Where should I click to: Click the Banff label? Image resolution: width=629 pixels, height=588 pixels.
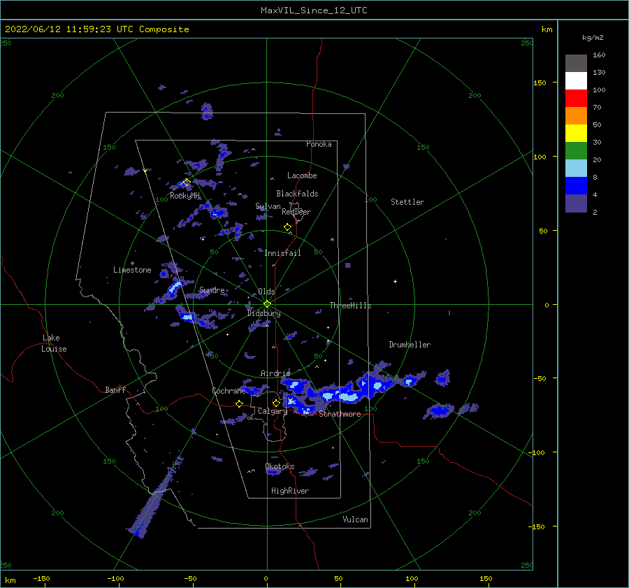[115, 389]
